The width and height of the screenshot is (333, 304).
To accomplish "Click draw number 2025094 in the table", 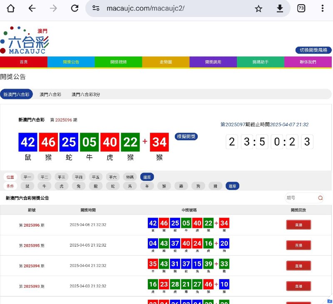I will tap(32, 266).
